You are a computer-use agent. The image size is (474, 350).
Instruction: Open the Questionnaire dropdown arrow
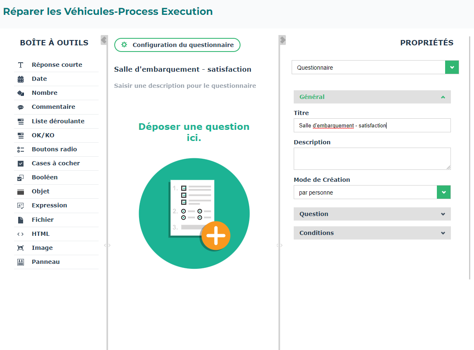click(452, 68)
